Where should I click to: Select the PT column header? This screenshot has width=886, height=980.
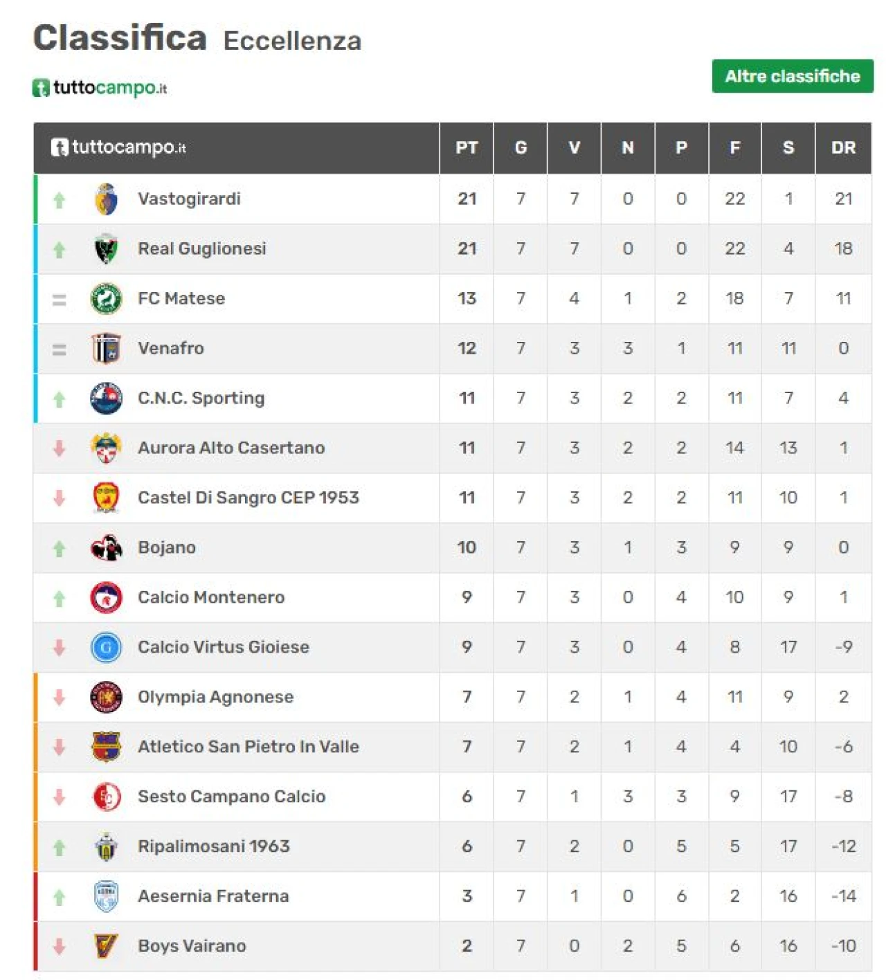point(467,147)
